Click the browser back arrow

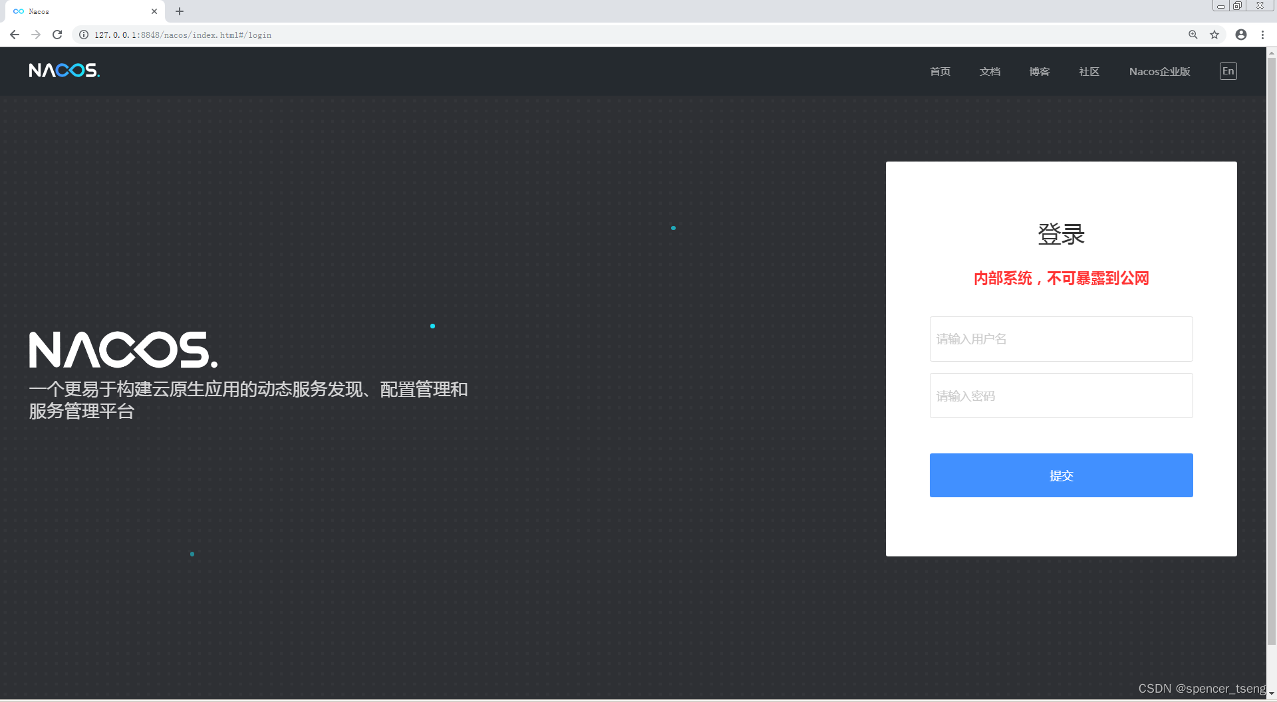(14, 35)
